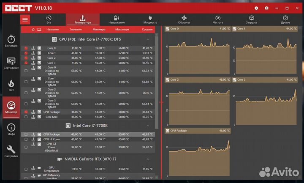Check the CPU IA Cores checkbox
Image resolution: width=304 pixels, height=183 pixels.
click(x=26, y=139)
